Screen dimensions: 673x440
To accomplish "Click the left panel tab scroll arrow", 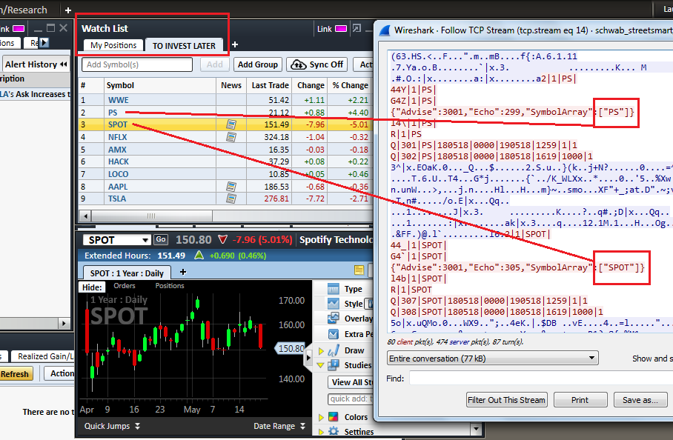I will point(44,42).
